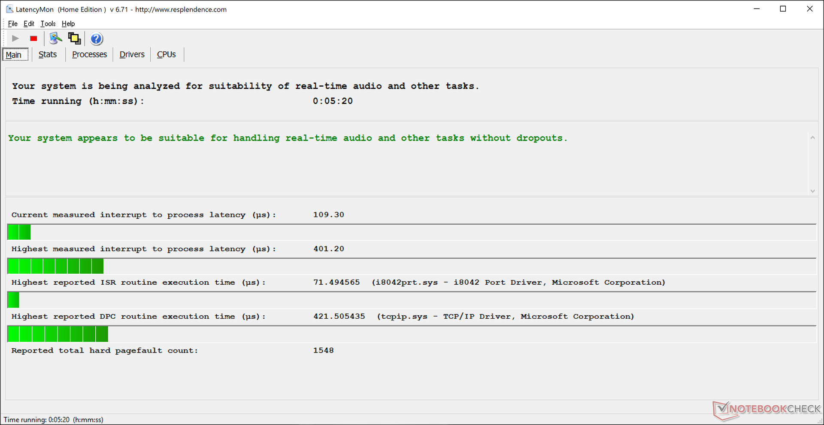Open the computer-with-pencil toolbar icon
Image resolution: width=824 pixels, height=425 pixels.
55,39
